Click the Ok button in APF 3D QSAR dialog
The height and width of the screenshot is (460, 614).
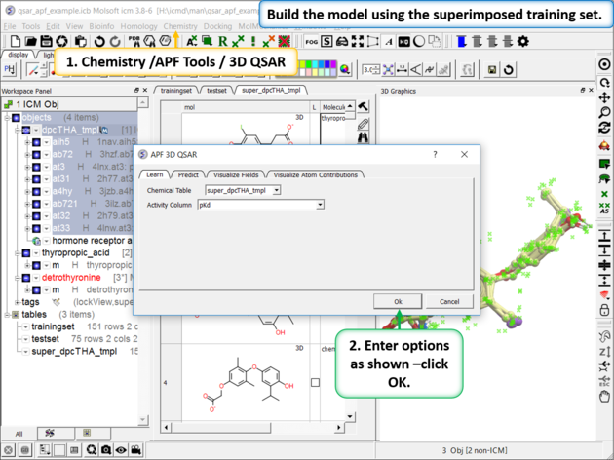(x=399, y=302)
